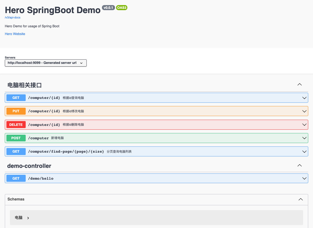This screenshot has height=228, width=313.
Task: Click the 分页查询电脑列表 description text
Action: pyautogui.click(x=119, y=151)
